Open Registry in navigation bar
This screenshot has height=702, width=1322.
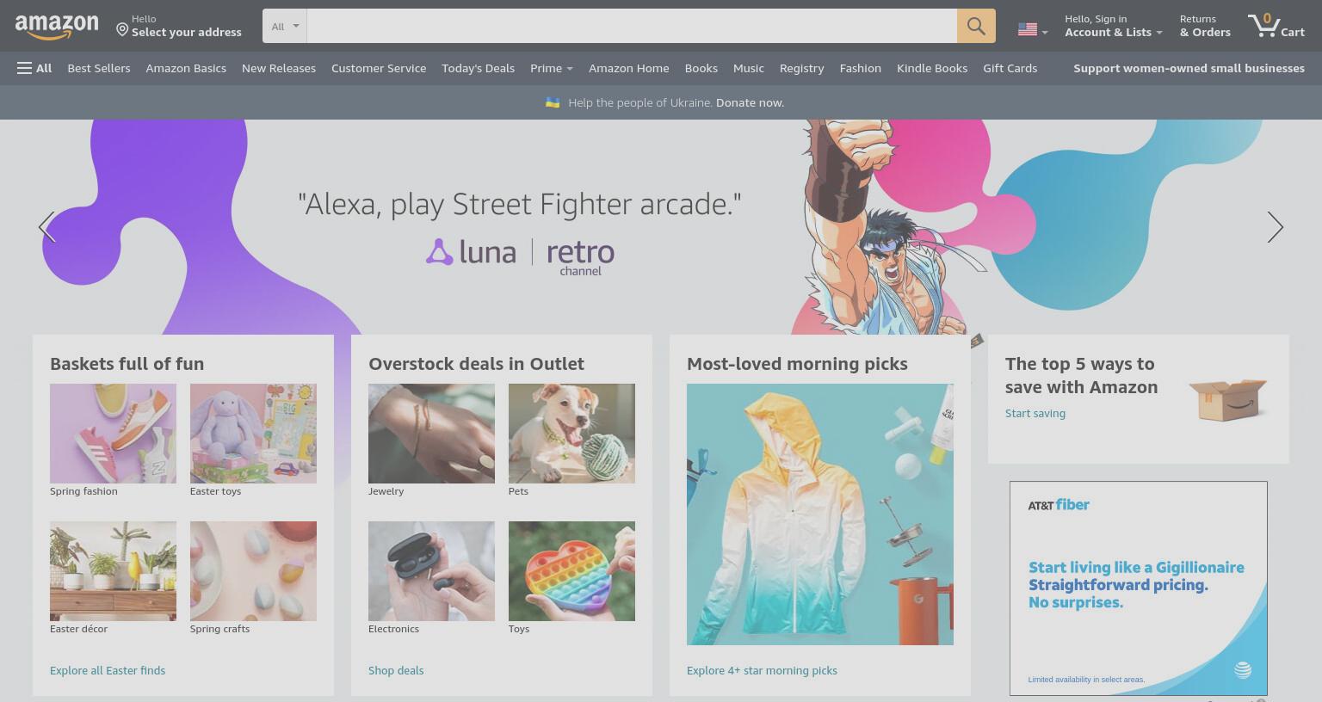coord(801,68)
